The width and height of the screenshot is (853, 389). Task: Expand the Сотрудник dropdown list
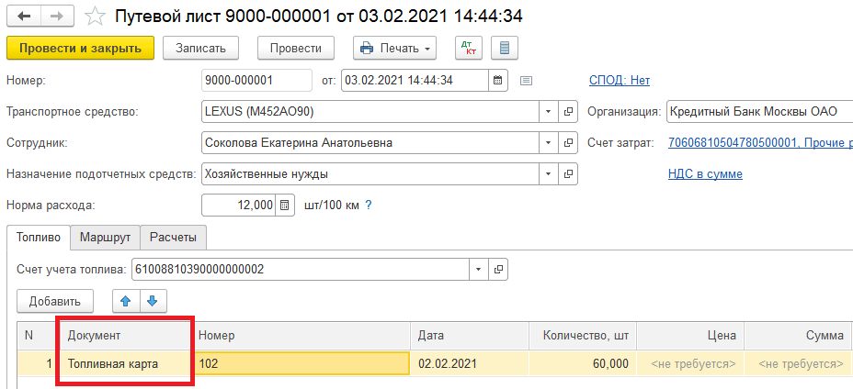pyautogui.click(x=550, y=143)
